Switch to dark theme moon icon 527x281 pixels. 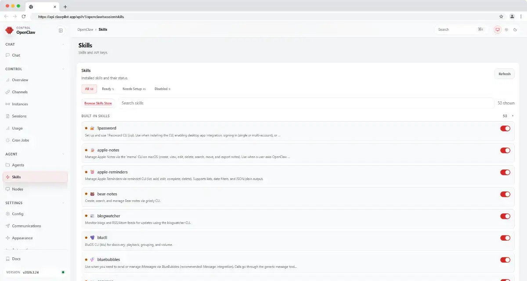pyautogui.click(x=515, y=29)
